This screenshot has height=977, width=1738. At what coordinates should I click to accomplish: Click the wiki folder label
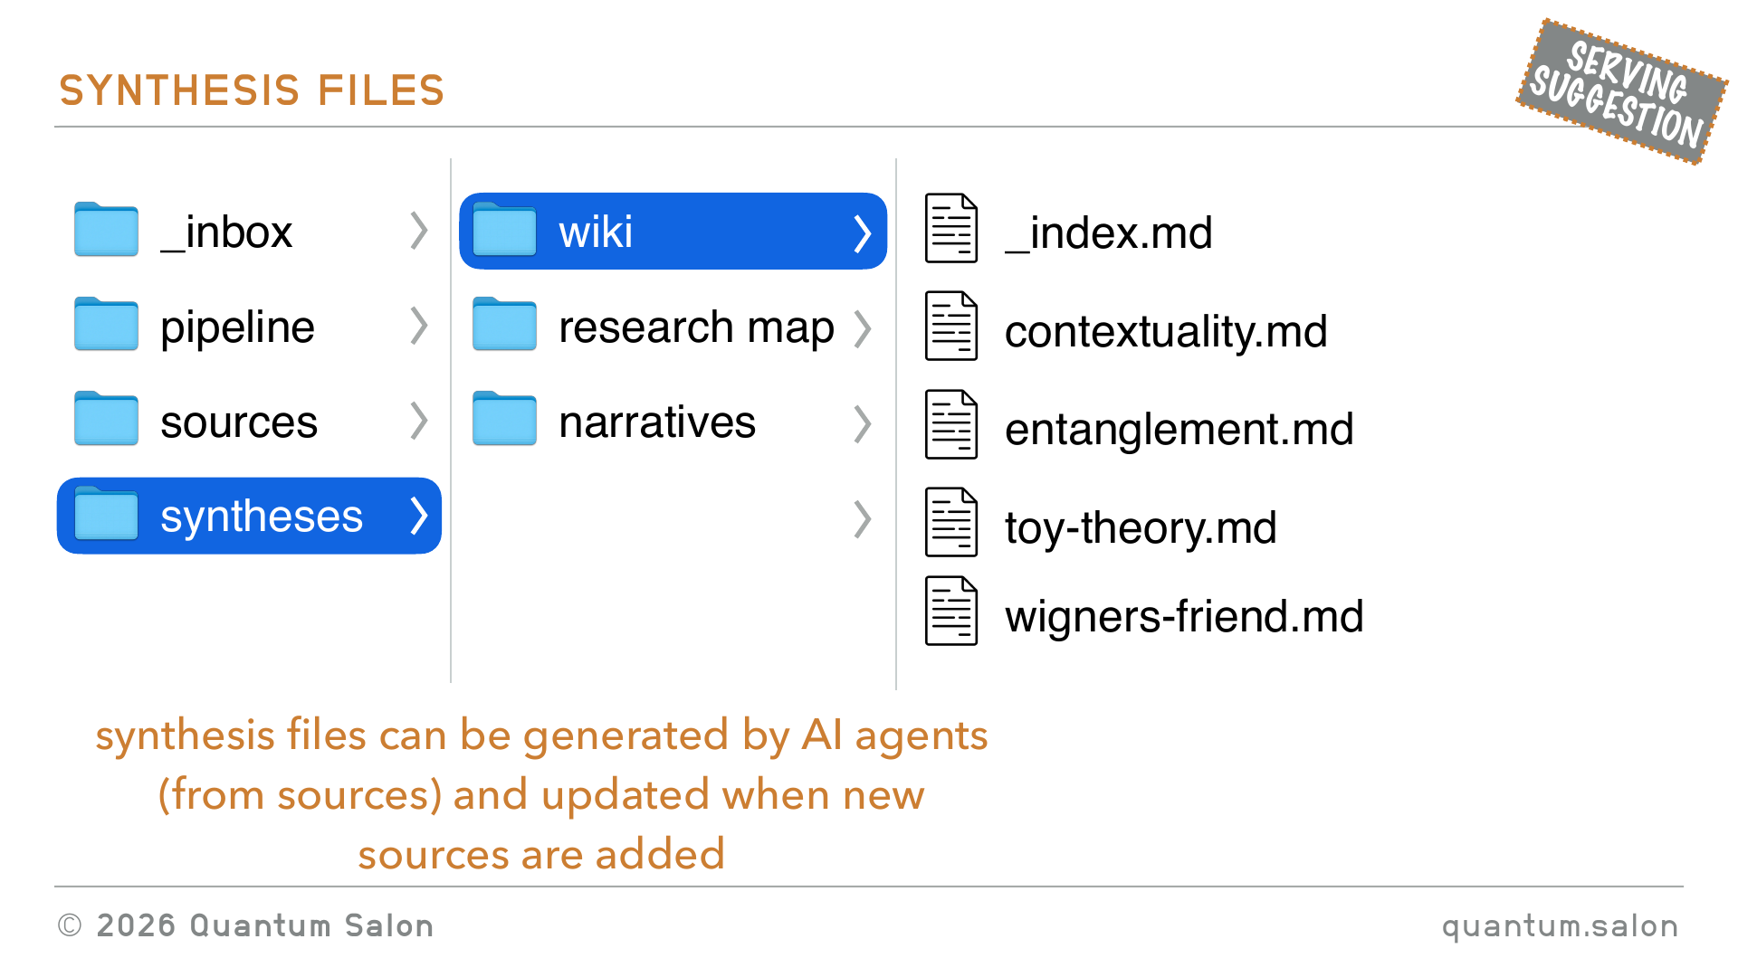[x=595, y=232]
